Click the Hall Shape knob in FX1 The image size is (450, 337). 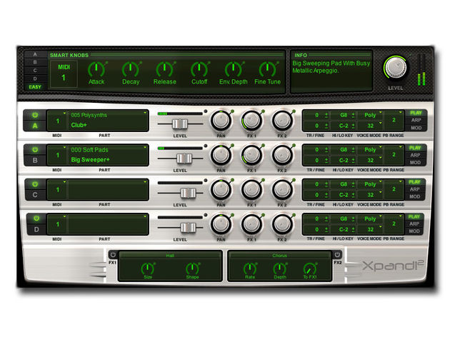click(192, 268)
